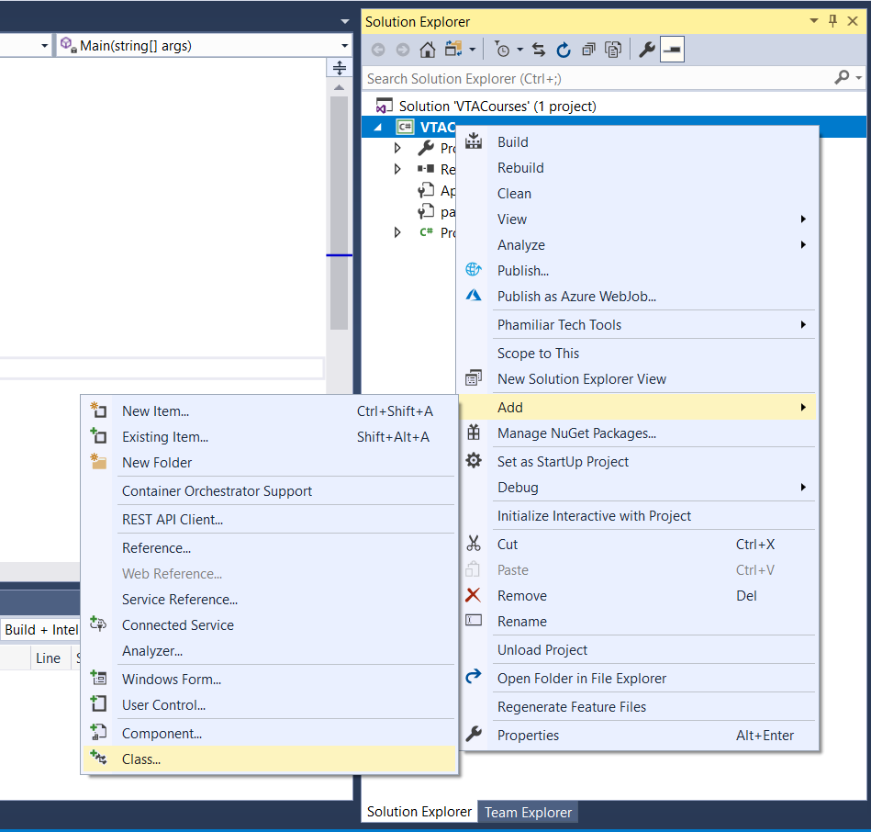Viewport: 871px width, 832px height.
Task: Open Properties wrench icon in toolbar
Action: 646,50
